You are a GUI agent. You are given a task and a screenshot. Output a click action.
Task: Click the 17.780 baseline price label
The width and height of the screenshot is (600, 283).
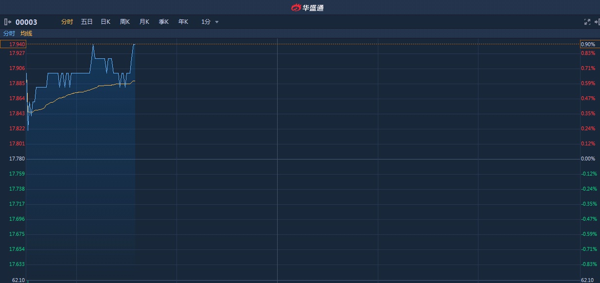click(x=17, y=159)
